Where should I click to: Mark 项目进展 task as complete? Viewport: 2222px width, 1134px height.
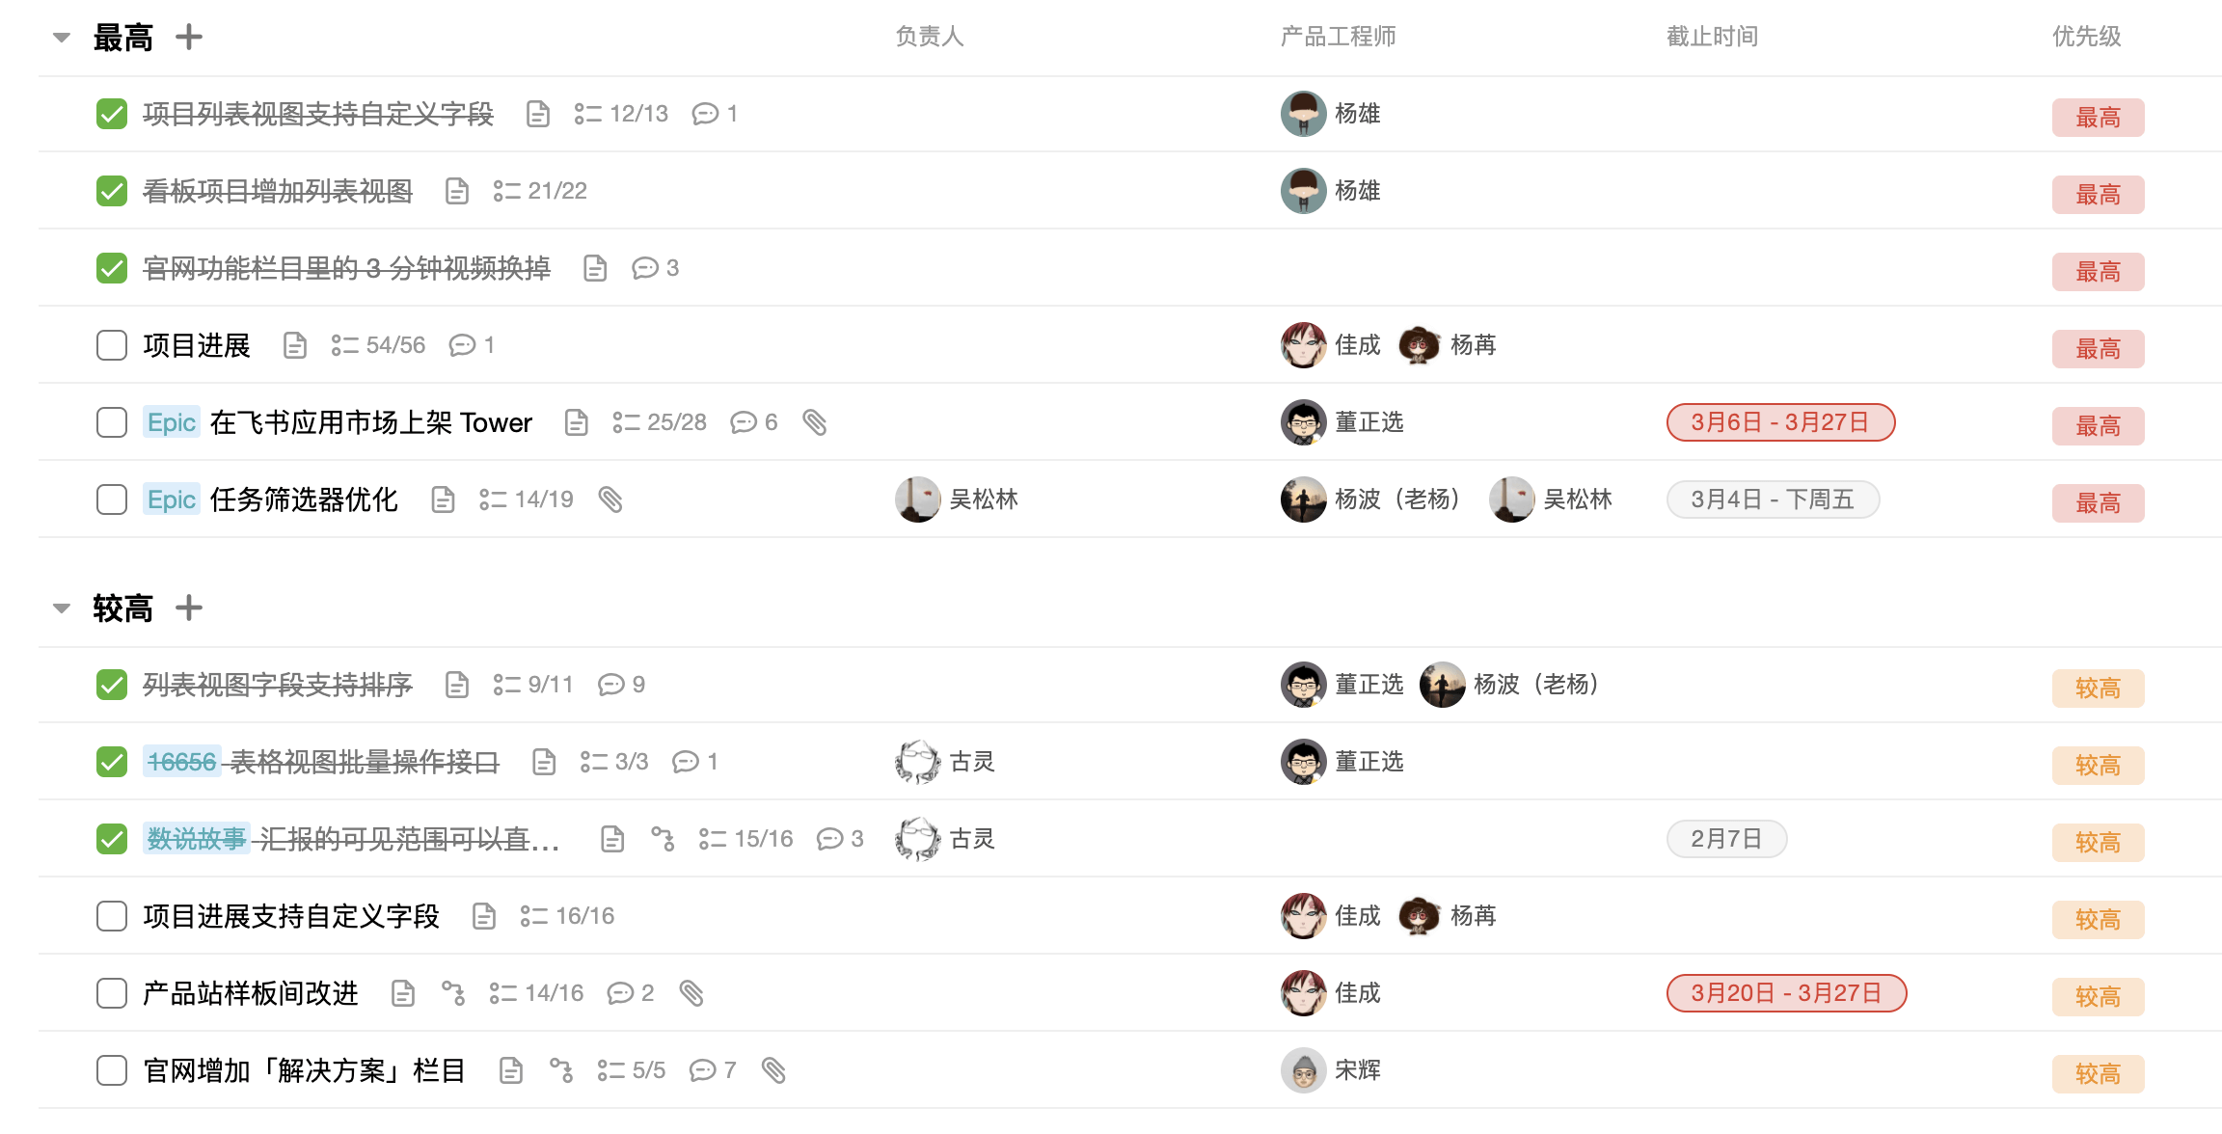[112, 345]
